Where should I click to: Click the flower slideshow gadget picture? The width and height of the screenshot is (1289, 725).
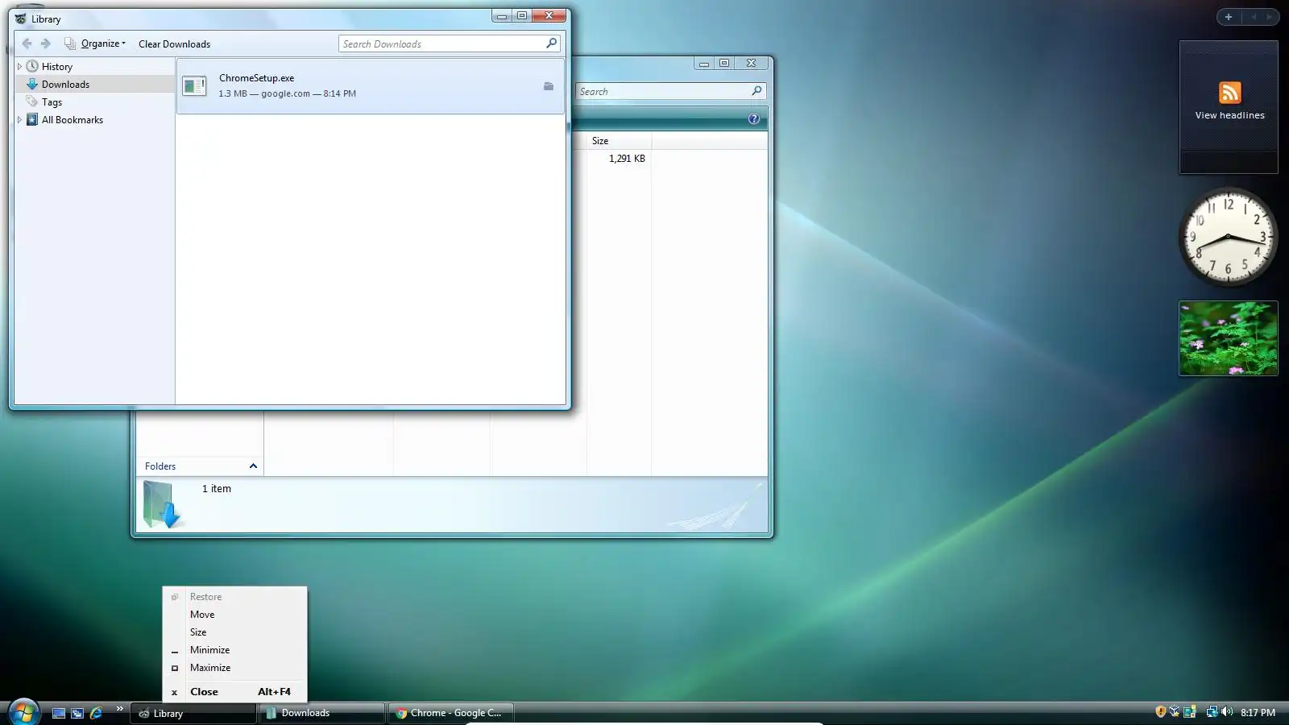click(x=1228, y=338)
